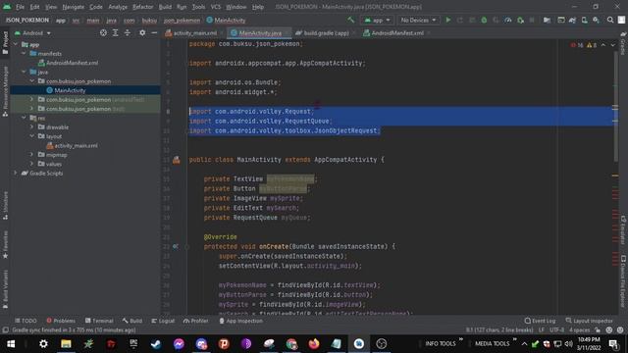This screenshot has height=353, width=628.
Task: Open Project panel settings gear
Action: [x=142, y=32]
